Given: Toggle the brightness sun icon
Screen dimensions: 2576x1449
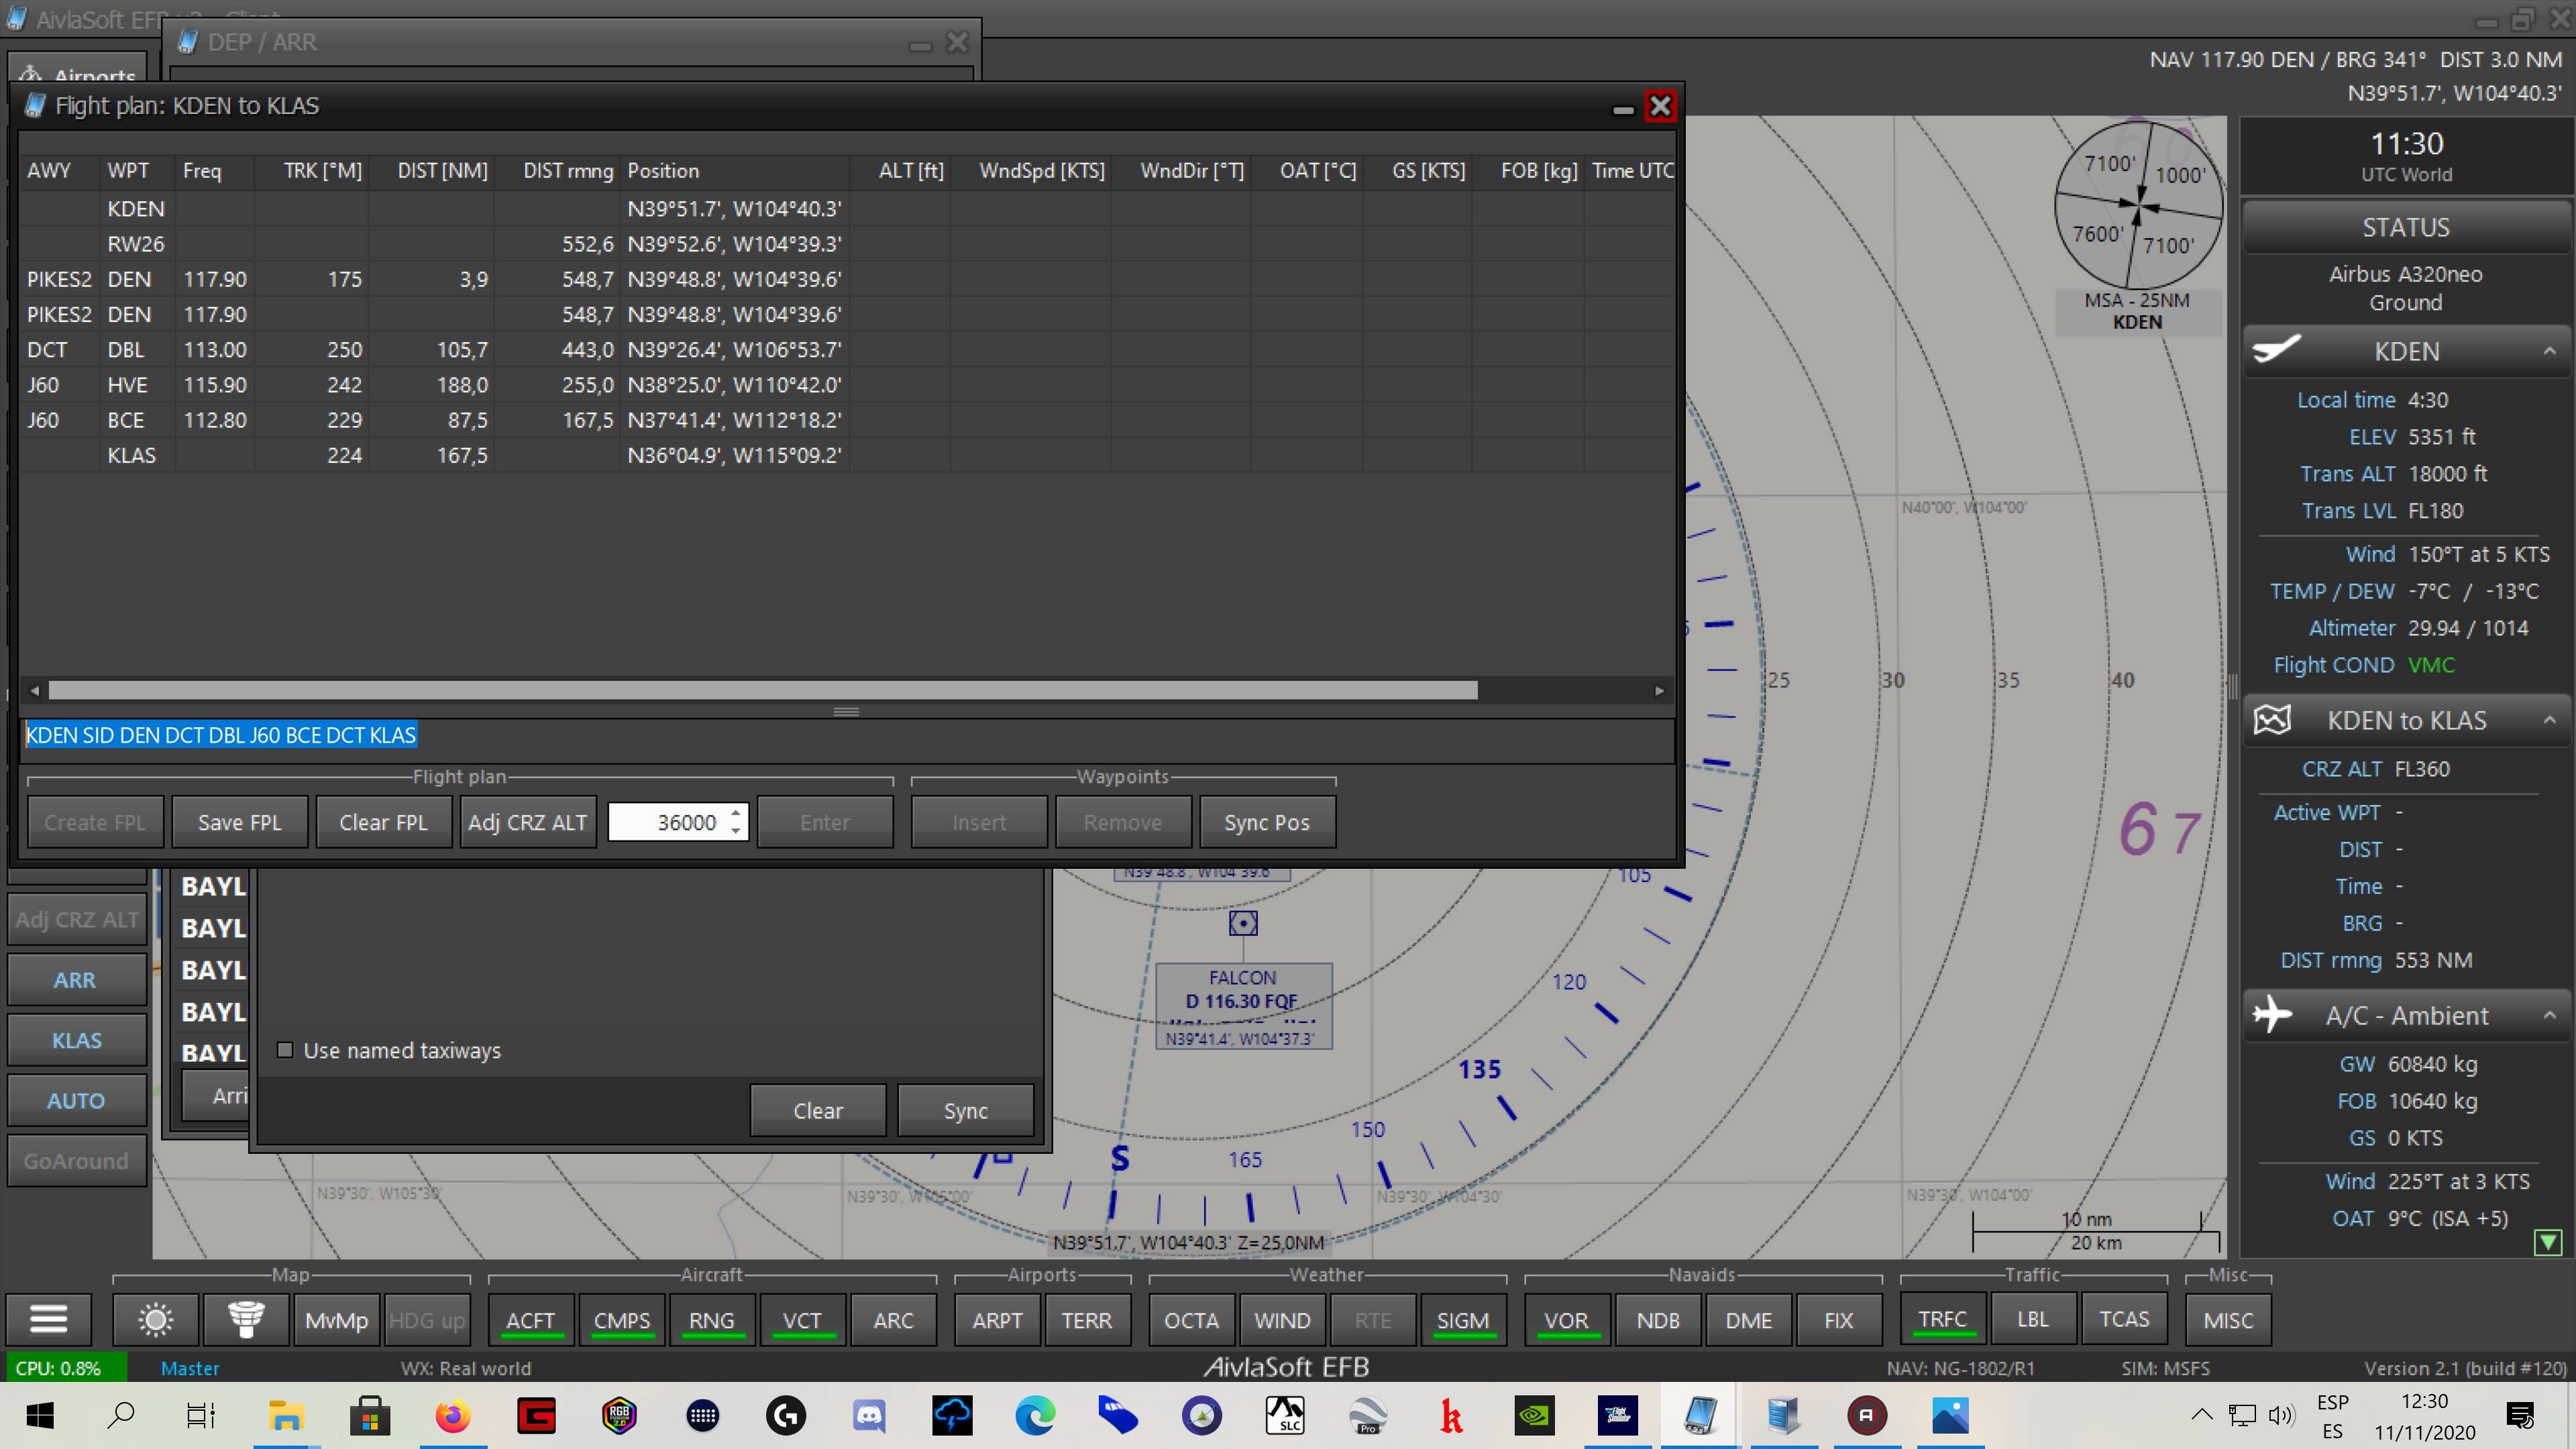Looking at the screenshot, I should [x=155, y=1320].
